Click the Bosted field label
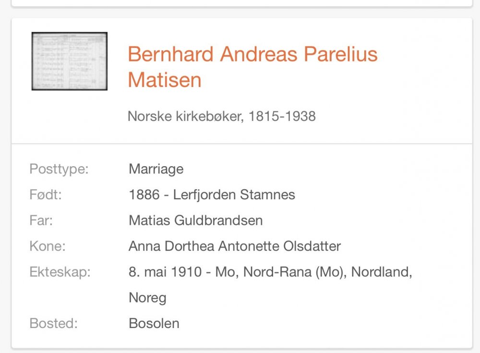 (54, 323)
